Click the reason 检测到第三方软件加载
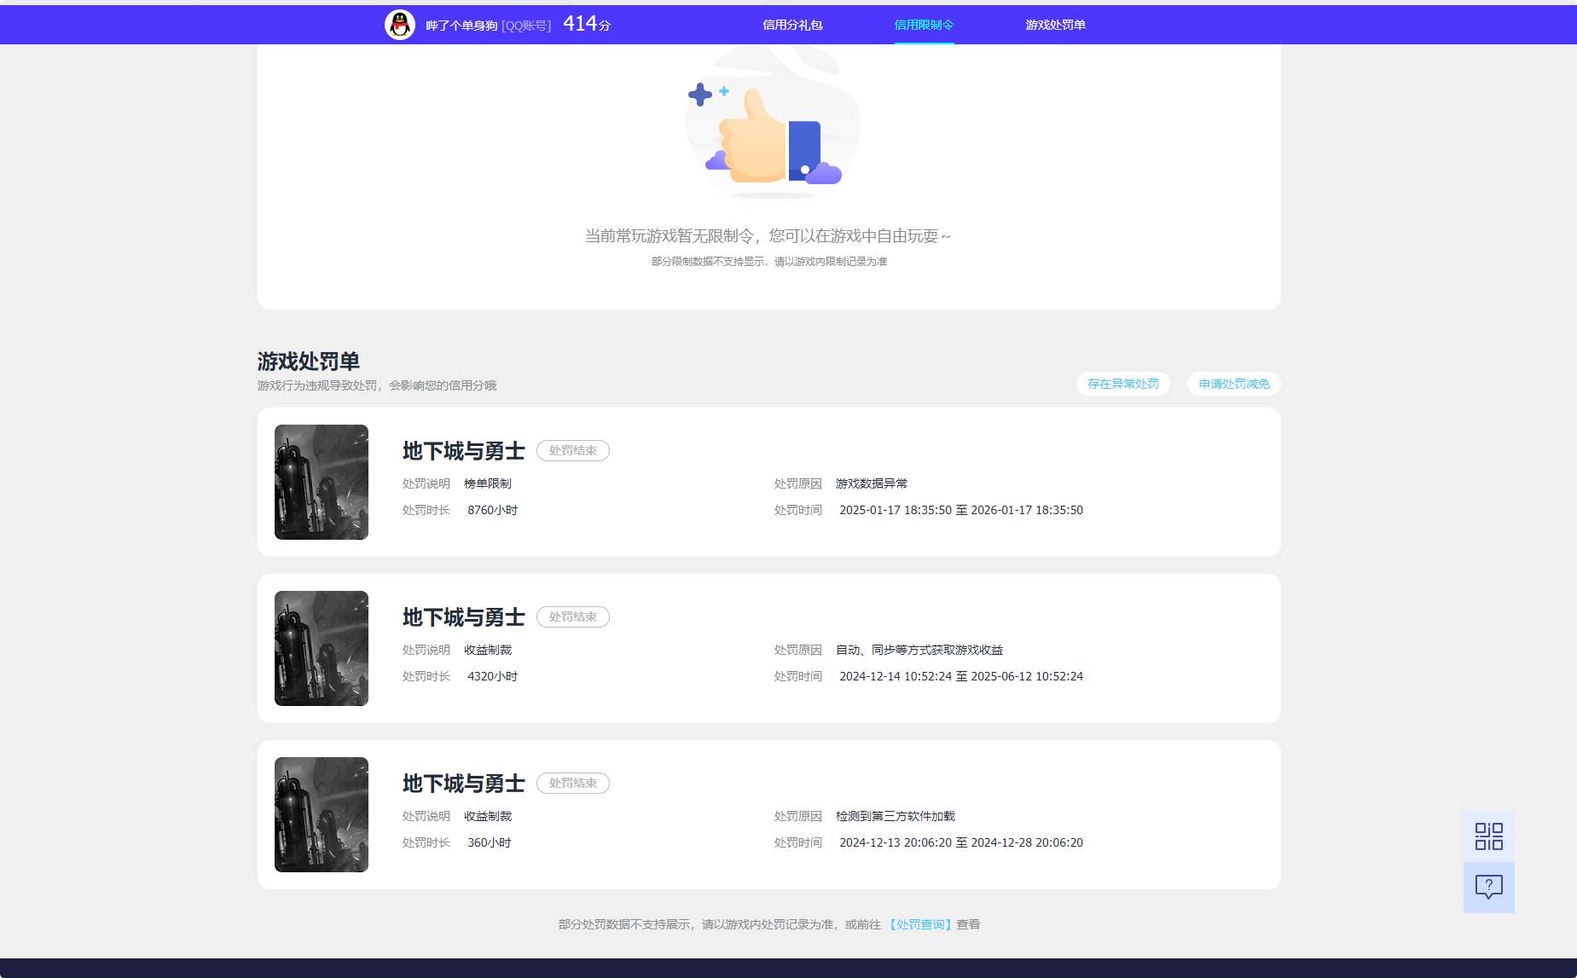The height and width of the screenshot is (978, 1577). point(896,816)
